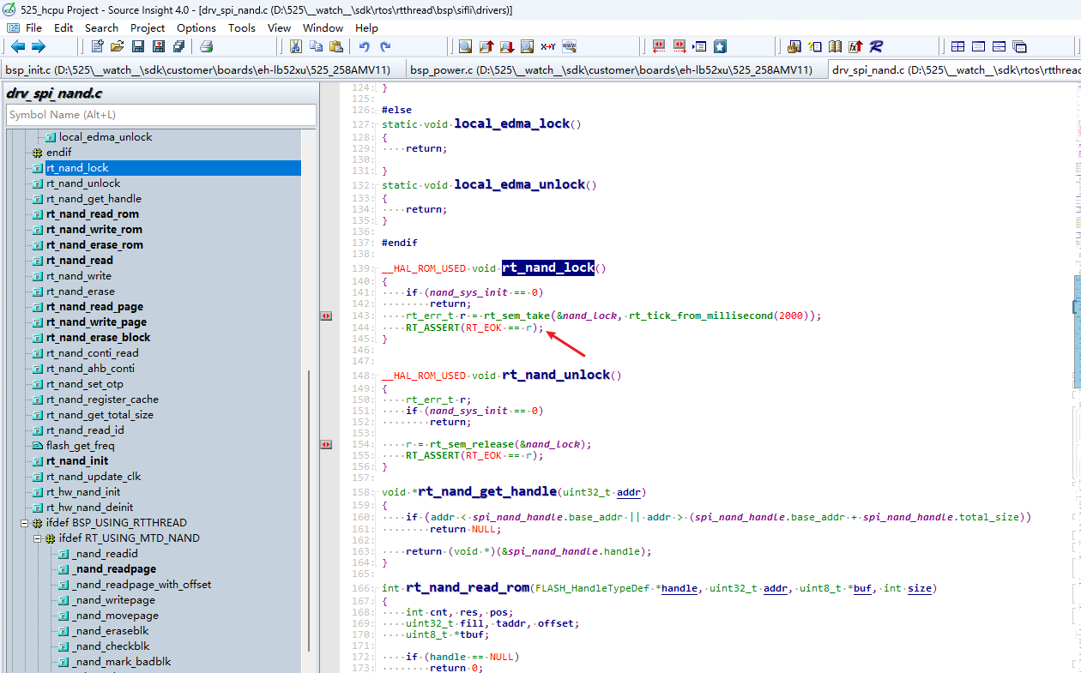Open the Tools menu
1081x673 pixels.
242,27
